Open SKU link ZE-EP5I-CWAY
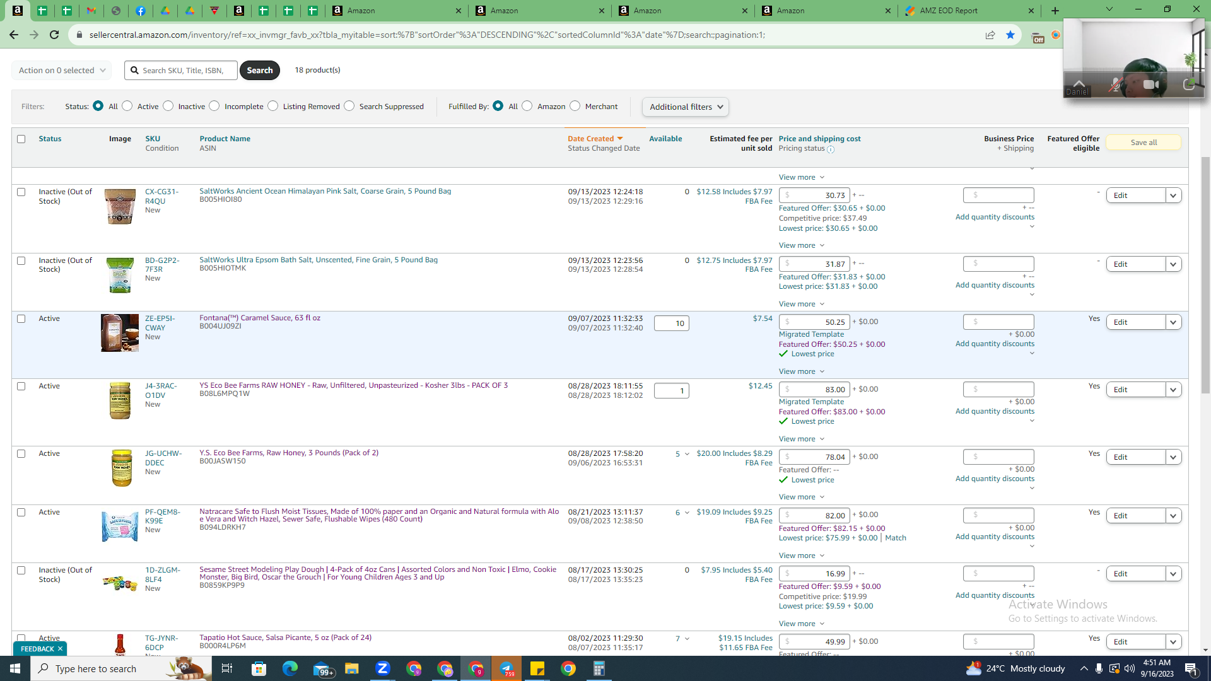Image resolution: width=1211 pixels, height=681 pixels. point(160,323)
